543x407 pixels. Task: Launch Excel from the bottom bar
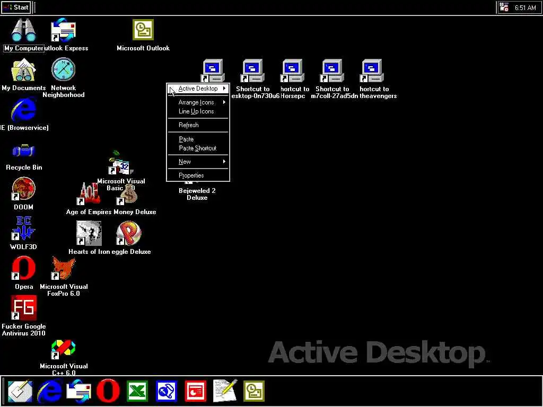click(x=137, y=391)
